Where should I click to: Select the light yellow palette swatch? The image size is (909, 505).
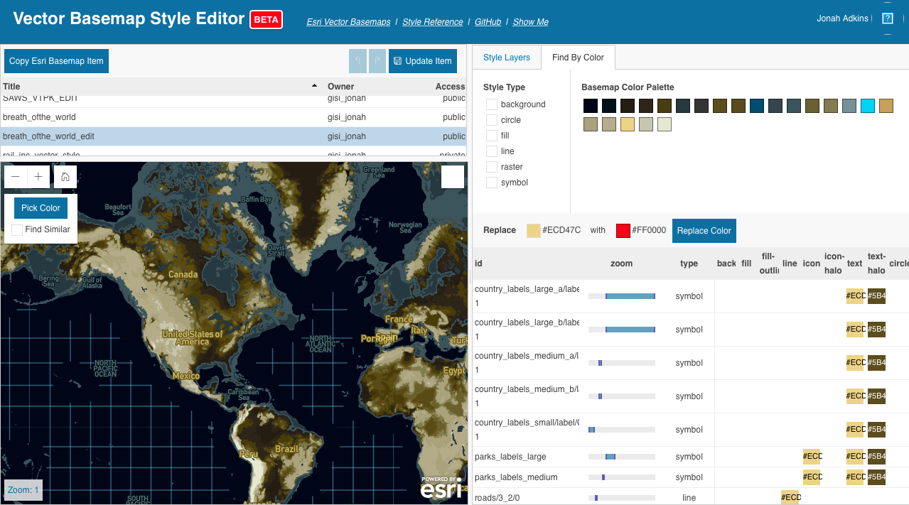tap(628, 124)
